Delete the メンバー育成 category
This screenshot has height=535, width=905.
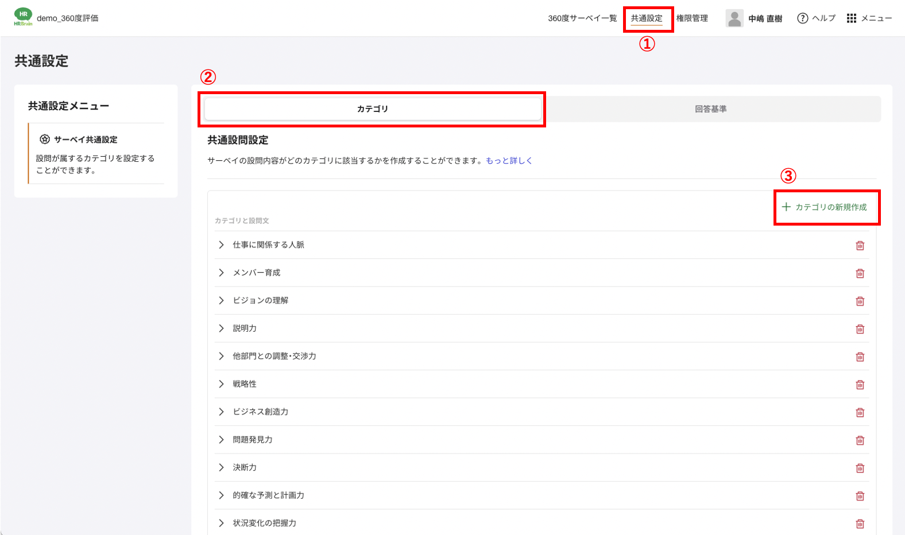click(x=860, y=273)
